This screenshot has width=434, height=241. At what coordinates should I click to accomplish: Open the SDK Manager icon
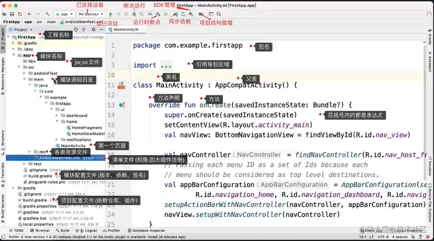coord(191,14)
